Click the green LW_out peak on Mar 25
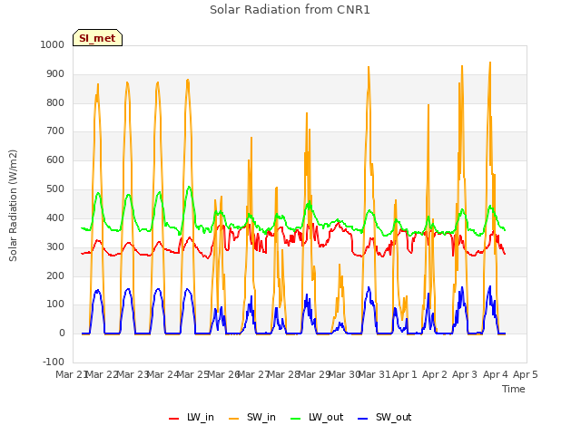The height and width of the screenshot is (435, 581). [189, 187]
